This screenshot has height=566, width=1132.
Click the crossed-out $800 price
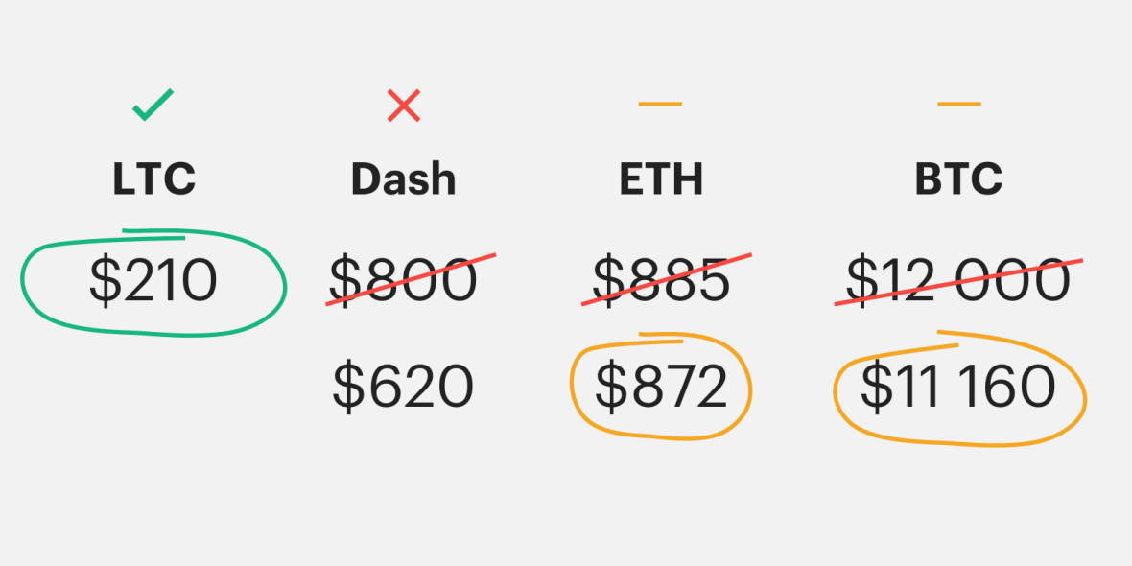[404, 280]
